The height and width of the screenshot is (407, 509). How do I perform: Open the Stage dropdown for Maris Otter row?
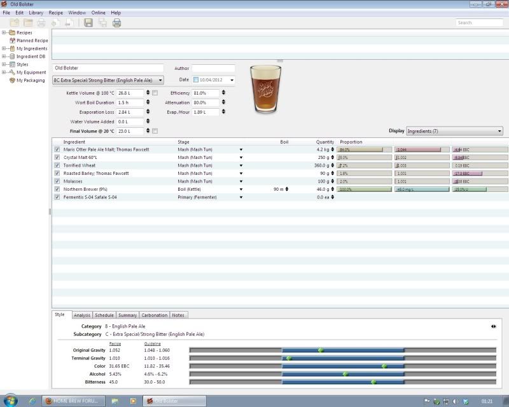pyautogui.click(x=241, y=149)
